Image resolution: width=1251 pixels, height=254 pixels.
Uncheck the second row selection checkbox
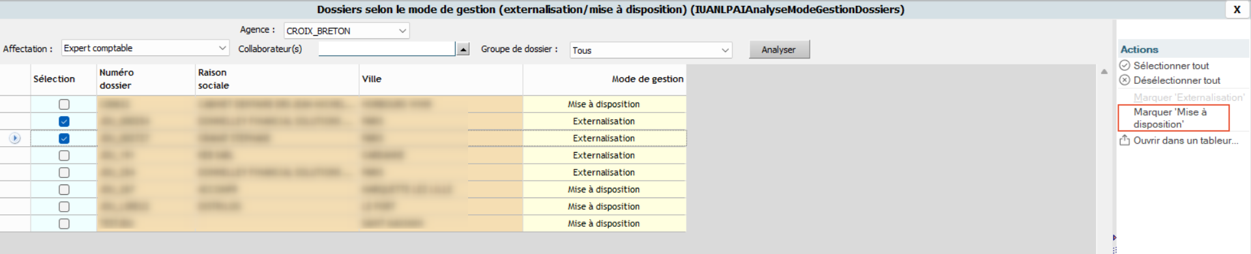[x=64, y=121]
